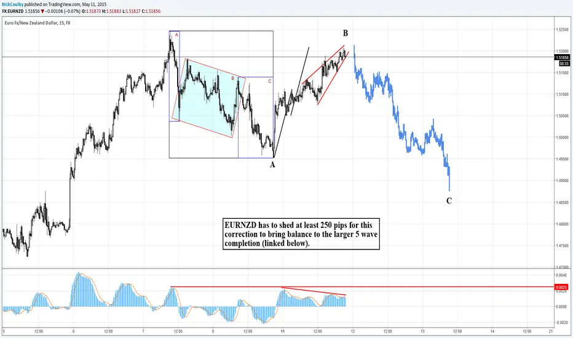This screenshot has height=338, width=573.
Task: Click date 13 on the time axis
Action: 422,331
